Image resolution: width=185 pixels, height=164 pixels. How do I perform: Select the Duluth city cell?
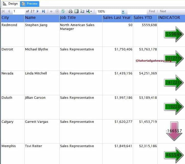13,107
